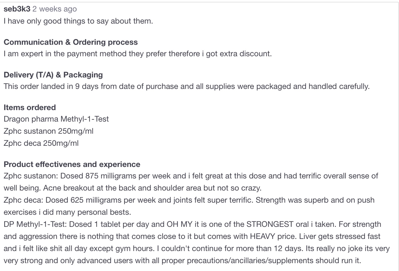
Task: Click the line mentioning acne breakout
Action: point(132,188)
